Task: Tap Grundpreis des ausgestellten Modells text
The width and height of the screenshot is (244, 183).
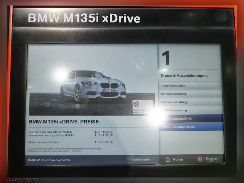Action: (x=50, y=132)
